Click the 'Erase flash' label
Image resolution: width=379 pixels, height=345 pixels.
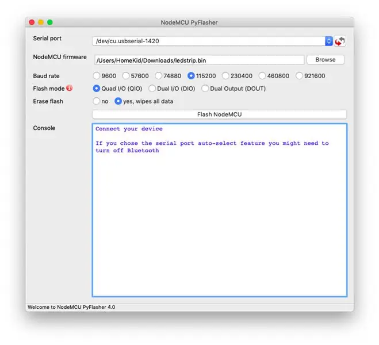pos(48,101)
